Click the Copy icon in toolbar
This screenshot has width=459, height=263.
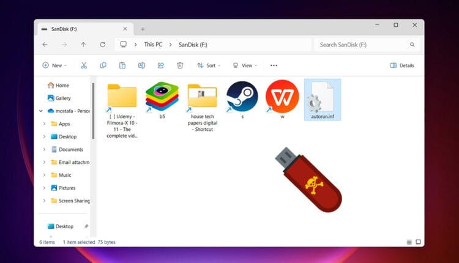click(x=103, y=65)
